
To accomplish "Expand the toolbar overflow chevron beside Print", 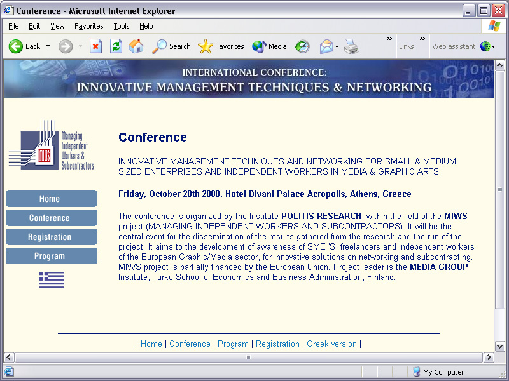I will 389,39.
